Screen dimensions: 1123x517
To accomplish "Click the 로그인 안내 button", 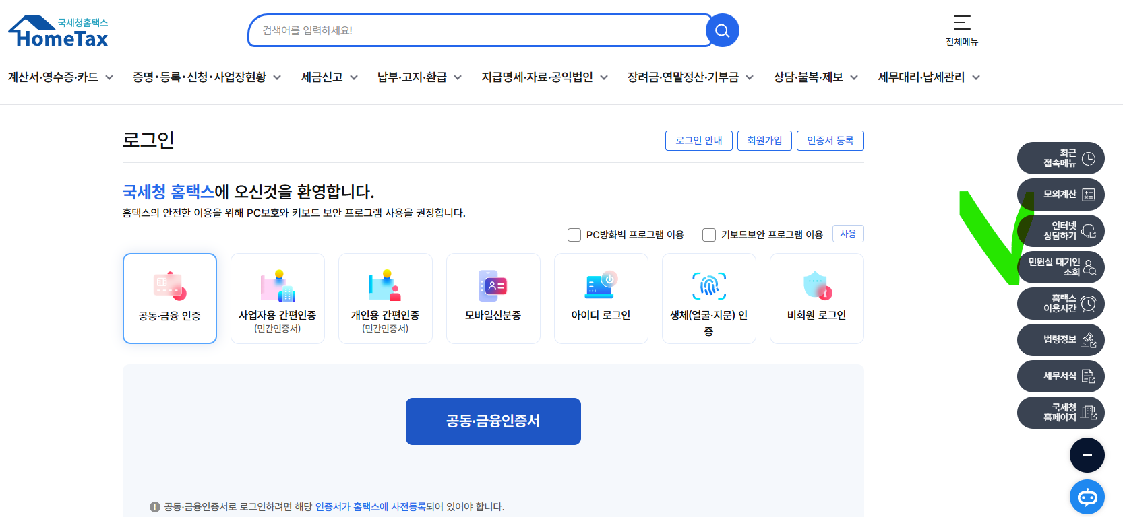I will (x=699, y=141).
